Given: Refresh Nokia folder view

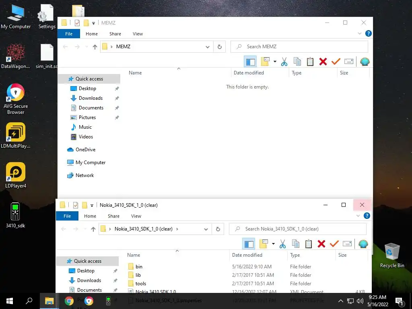Looking at the screenshot, I should [x=218, y=229].
